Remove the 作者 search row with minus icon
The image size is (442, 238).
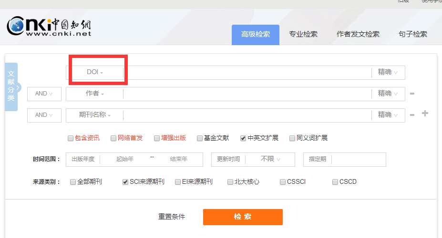click(x=412, y=94)
